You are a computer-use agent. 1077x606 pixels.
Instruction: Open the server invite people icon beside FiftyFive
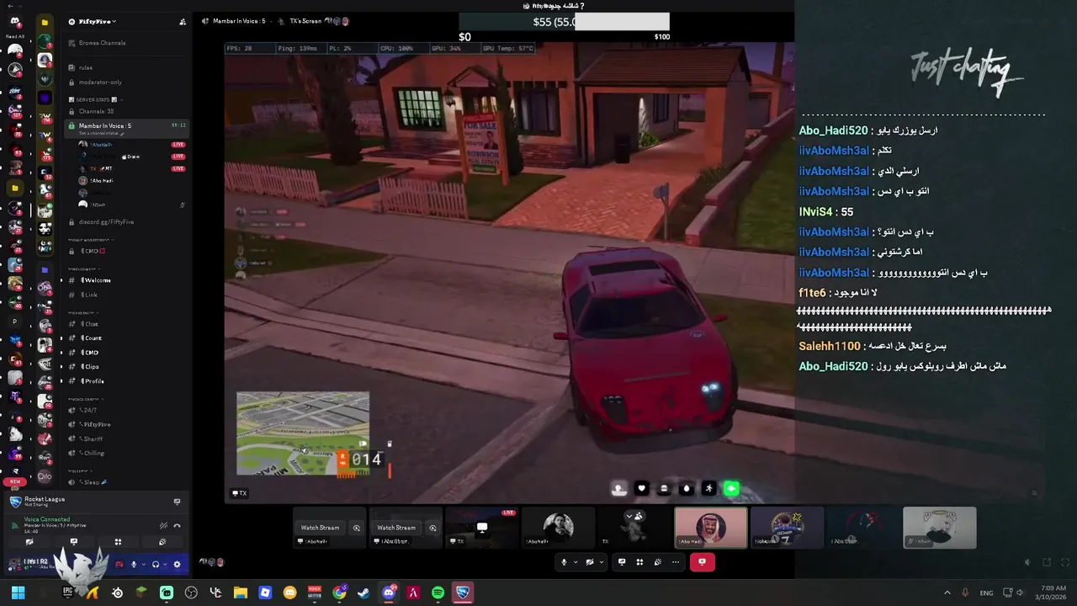183,22
